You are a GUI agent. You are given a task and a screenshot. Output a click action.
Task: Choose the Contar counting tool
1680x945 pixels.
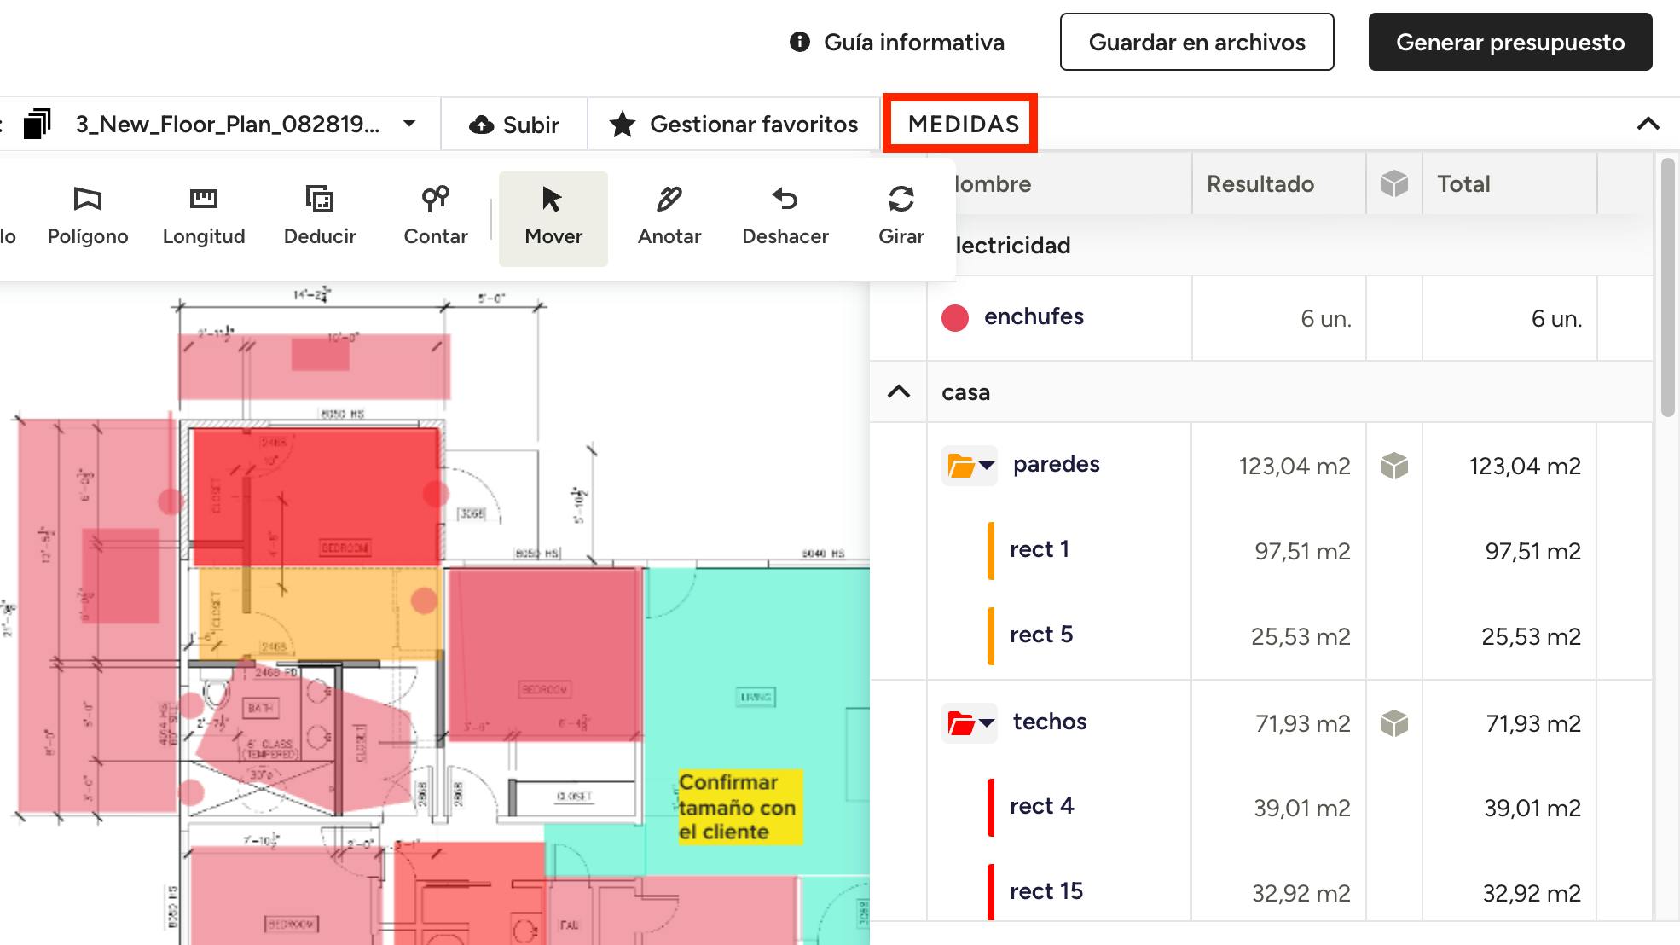pos(436,217)
